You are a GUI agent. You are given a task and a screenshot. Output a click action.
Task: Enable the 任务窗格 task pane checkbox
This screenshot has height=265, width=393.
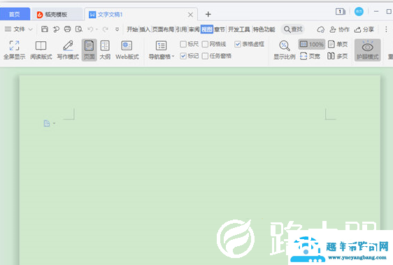pos(205,56)
